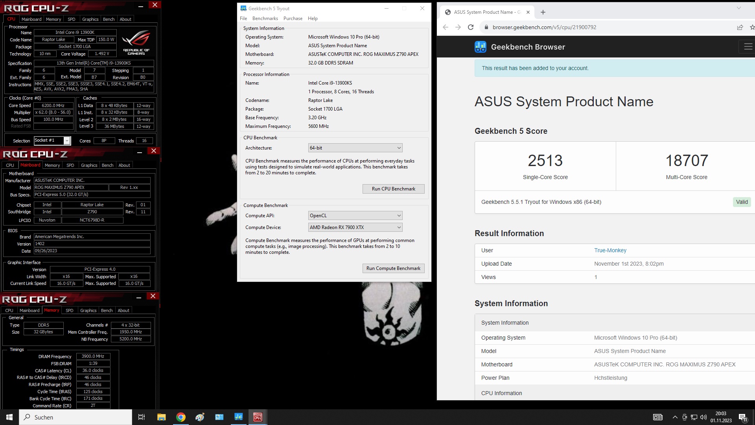Screen dimensions: 755x425
Task: Click the CAS# Latency value 36.0 clocks
Action: click(93, 370)
